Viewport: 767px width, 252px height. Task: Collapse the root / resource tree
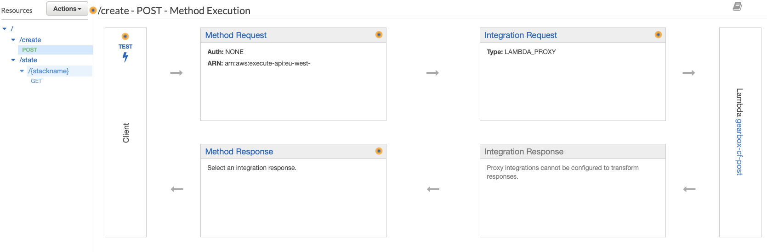point(5,29)
